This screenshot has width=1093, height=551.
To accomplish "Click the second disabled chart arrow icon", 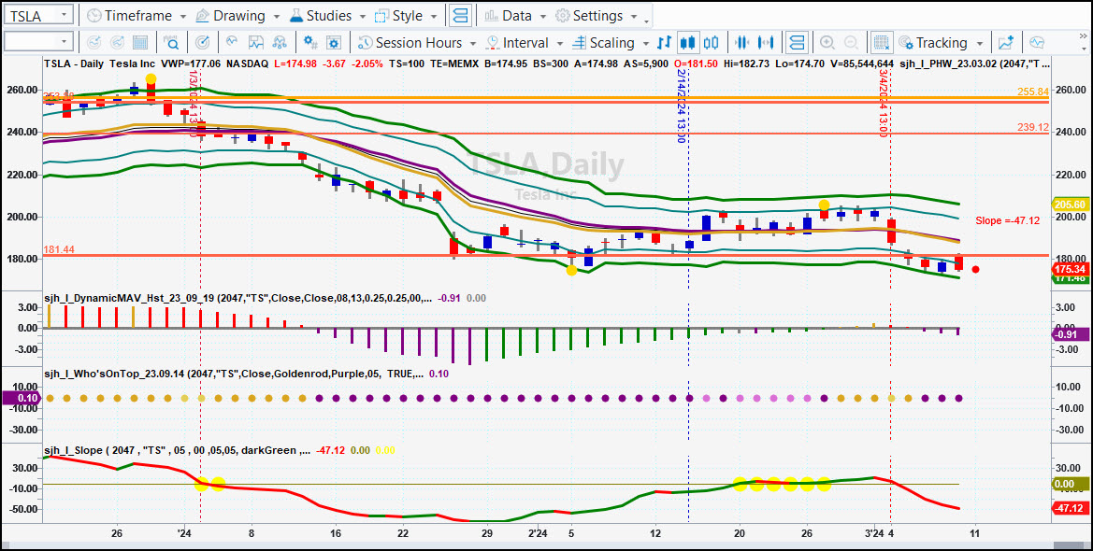I will pos(117,42).
